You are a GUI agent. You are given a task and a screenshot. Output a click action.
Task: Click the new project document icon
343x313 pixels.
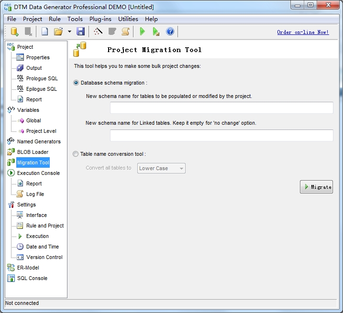(x=44, y=32)
